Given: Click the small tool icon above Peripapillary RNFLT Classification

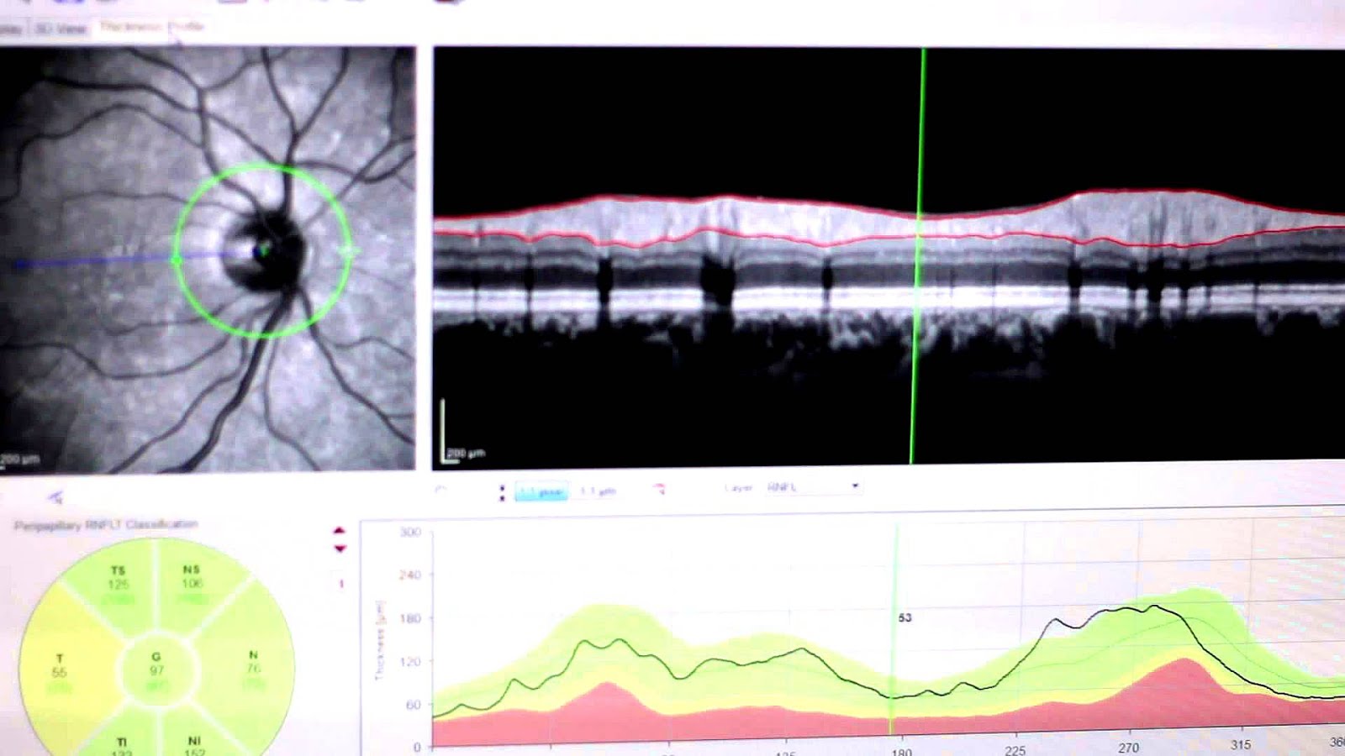Looking at the screenshot, I should 56,497.
